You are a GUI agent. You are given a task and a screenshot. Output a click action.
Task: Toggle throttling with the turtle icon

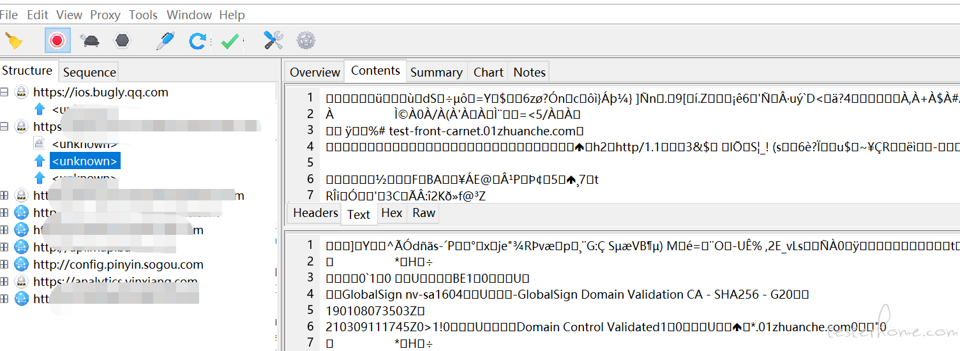tap(90, 41)
